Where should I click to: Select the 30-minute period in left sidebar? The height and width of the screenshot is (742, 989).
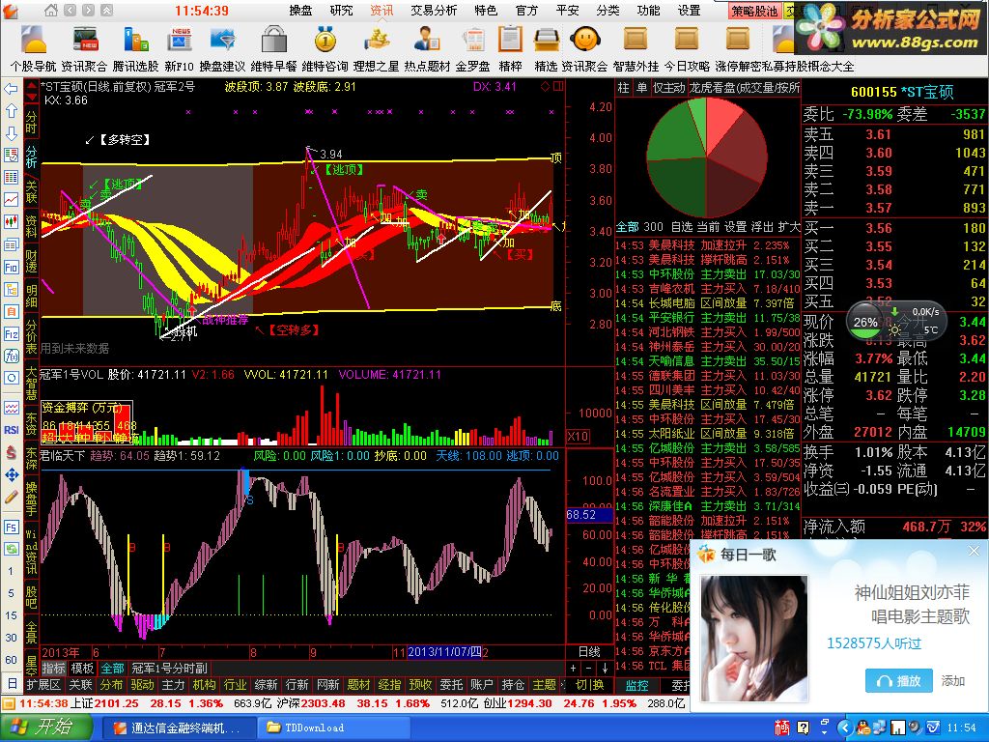(11, 638)
